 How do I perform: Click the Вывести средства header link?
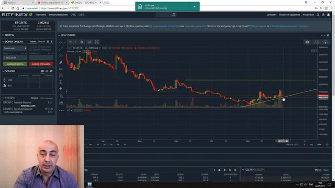point(289,15)
